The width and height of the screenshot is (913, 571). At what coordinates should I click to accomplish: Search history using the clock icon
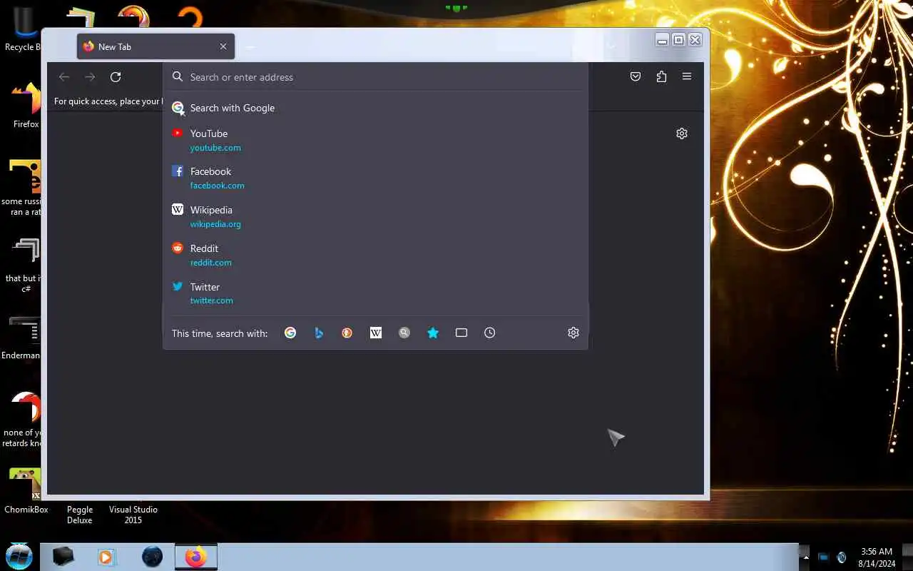pyautogui.click(x=490, y=333)
